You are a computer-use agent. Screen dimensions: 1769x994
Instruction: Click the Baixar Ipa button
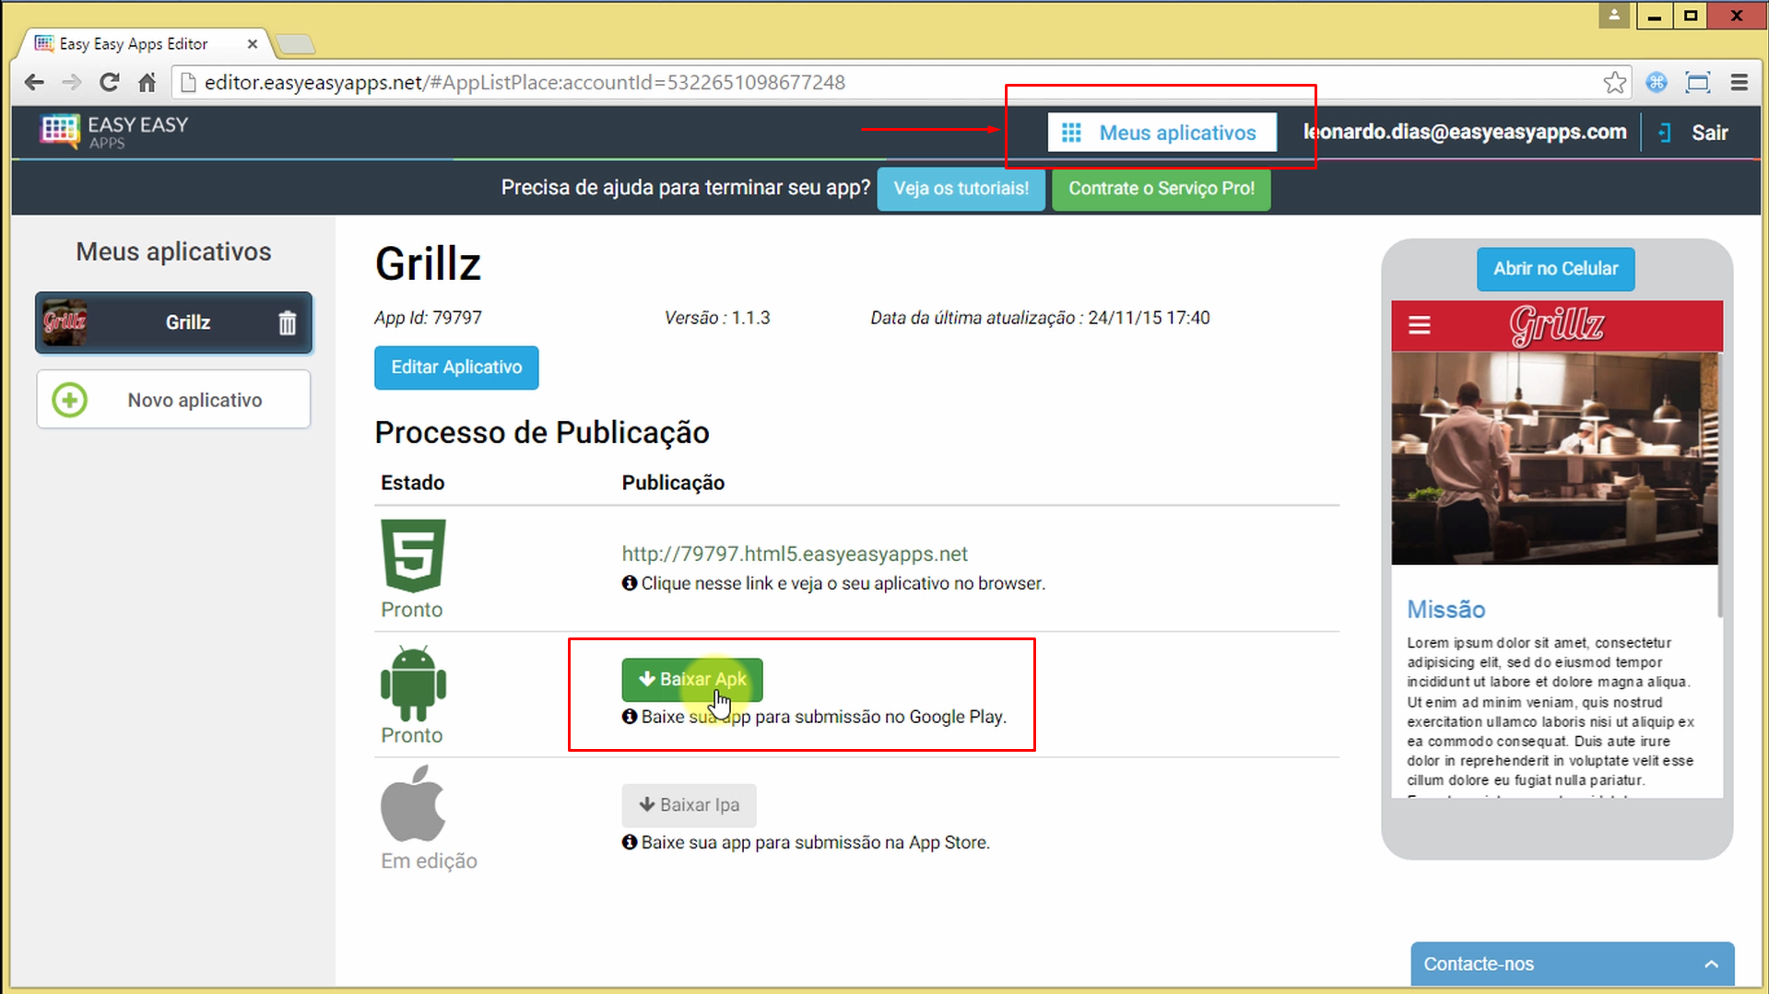point(689,805)
